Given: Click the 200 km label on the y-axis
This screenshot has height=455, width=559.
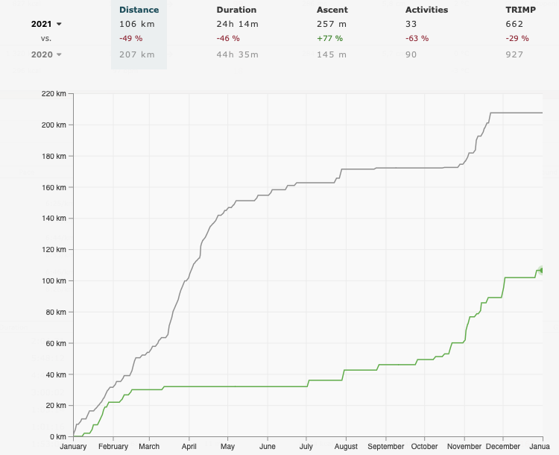Looking at the screenshot, I should click(x=56, y=125).
